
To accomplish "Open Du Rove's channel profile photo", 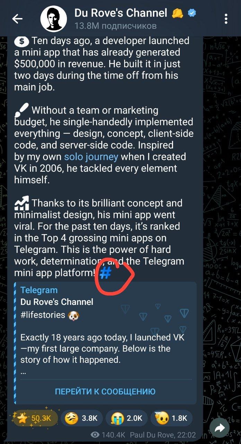I will pos(53,19).
